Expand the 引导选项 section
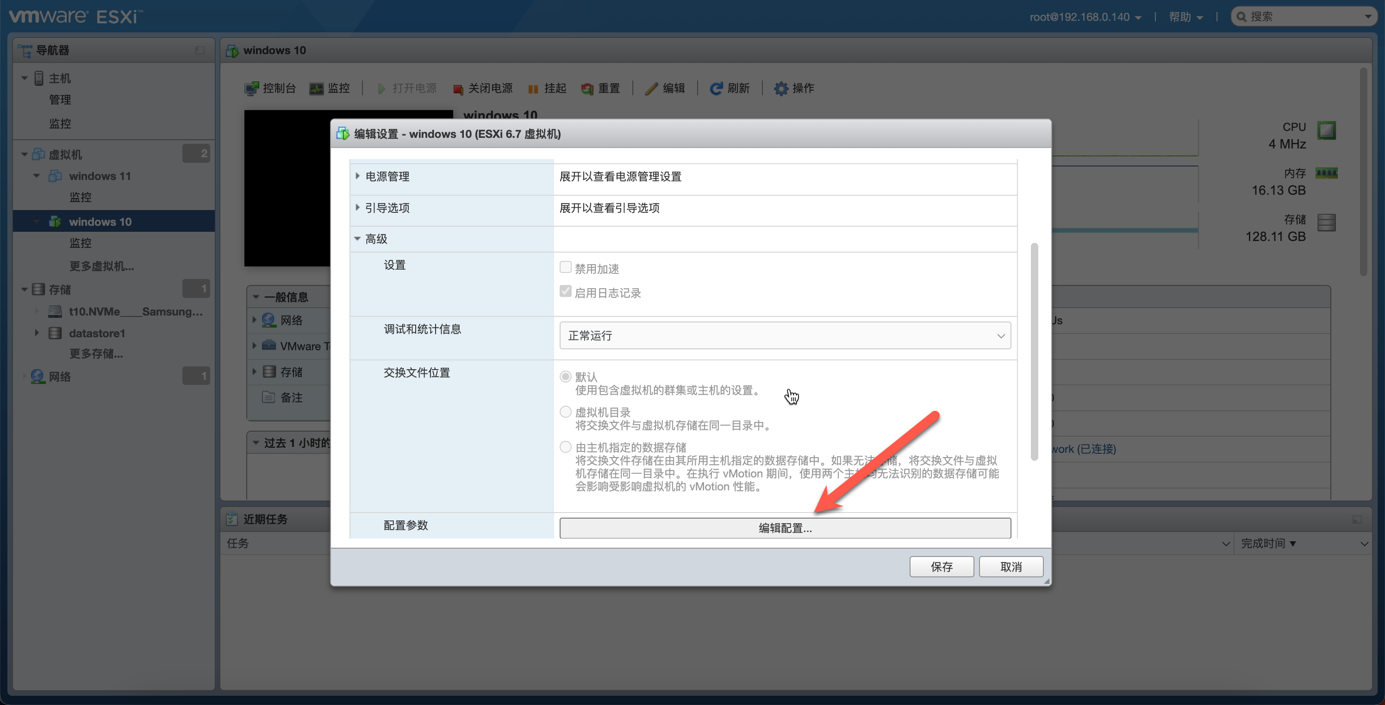Screen dimensions: 1385x705 pyautogui.click(x=358, y=208)
